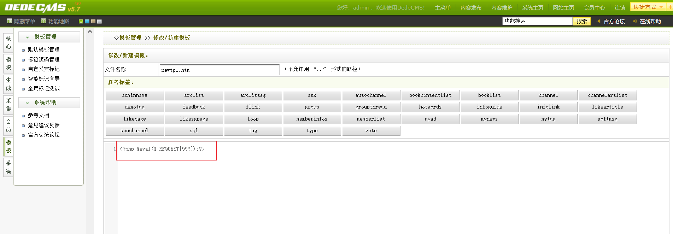Open 标签源码管理 in sidebar

[44, 60]
